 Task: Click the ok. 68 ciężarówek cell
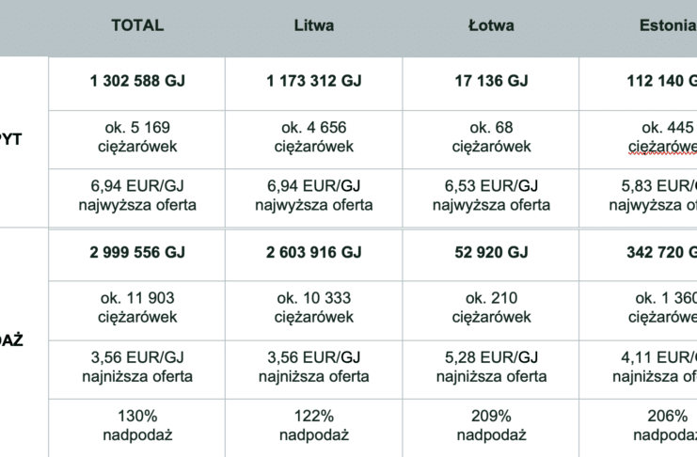pos(491,139)
